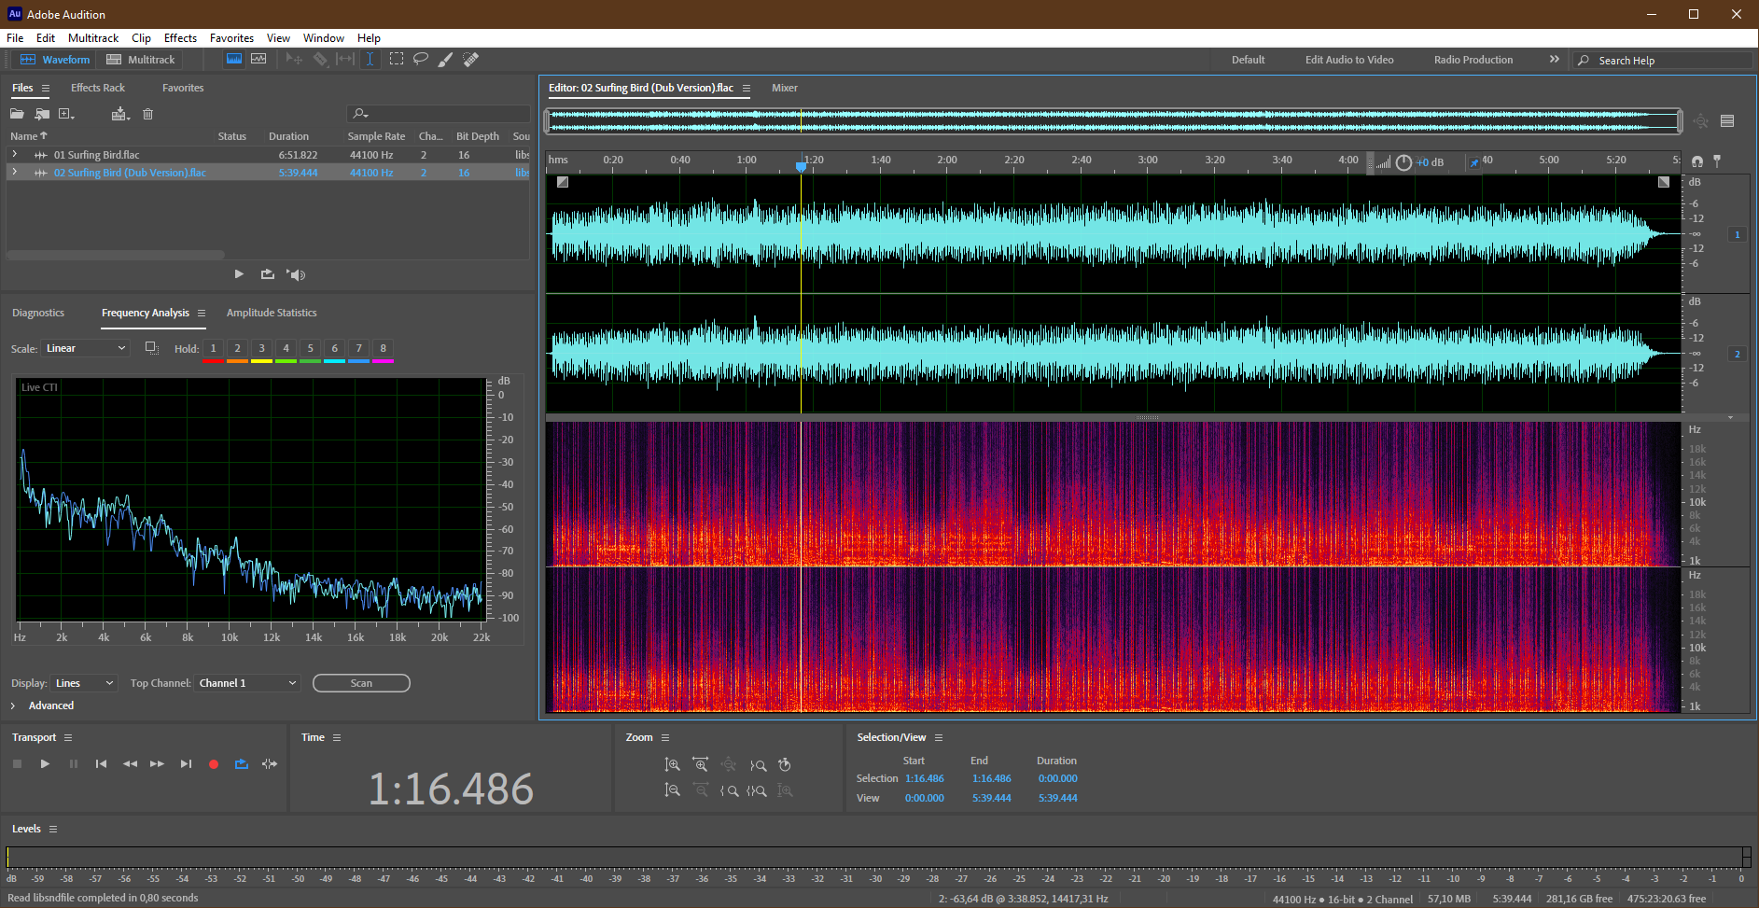Open the Effects menu

click(180, 38)
